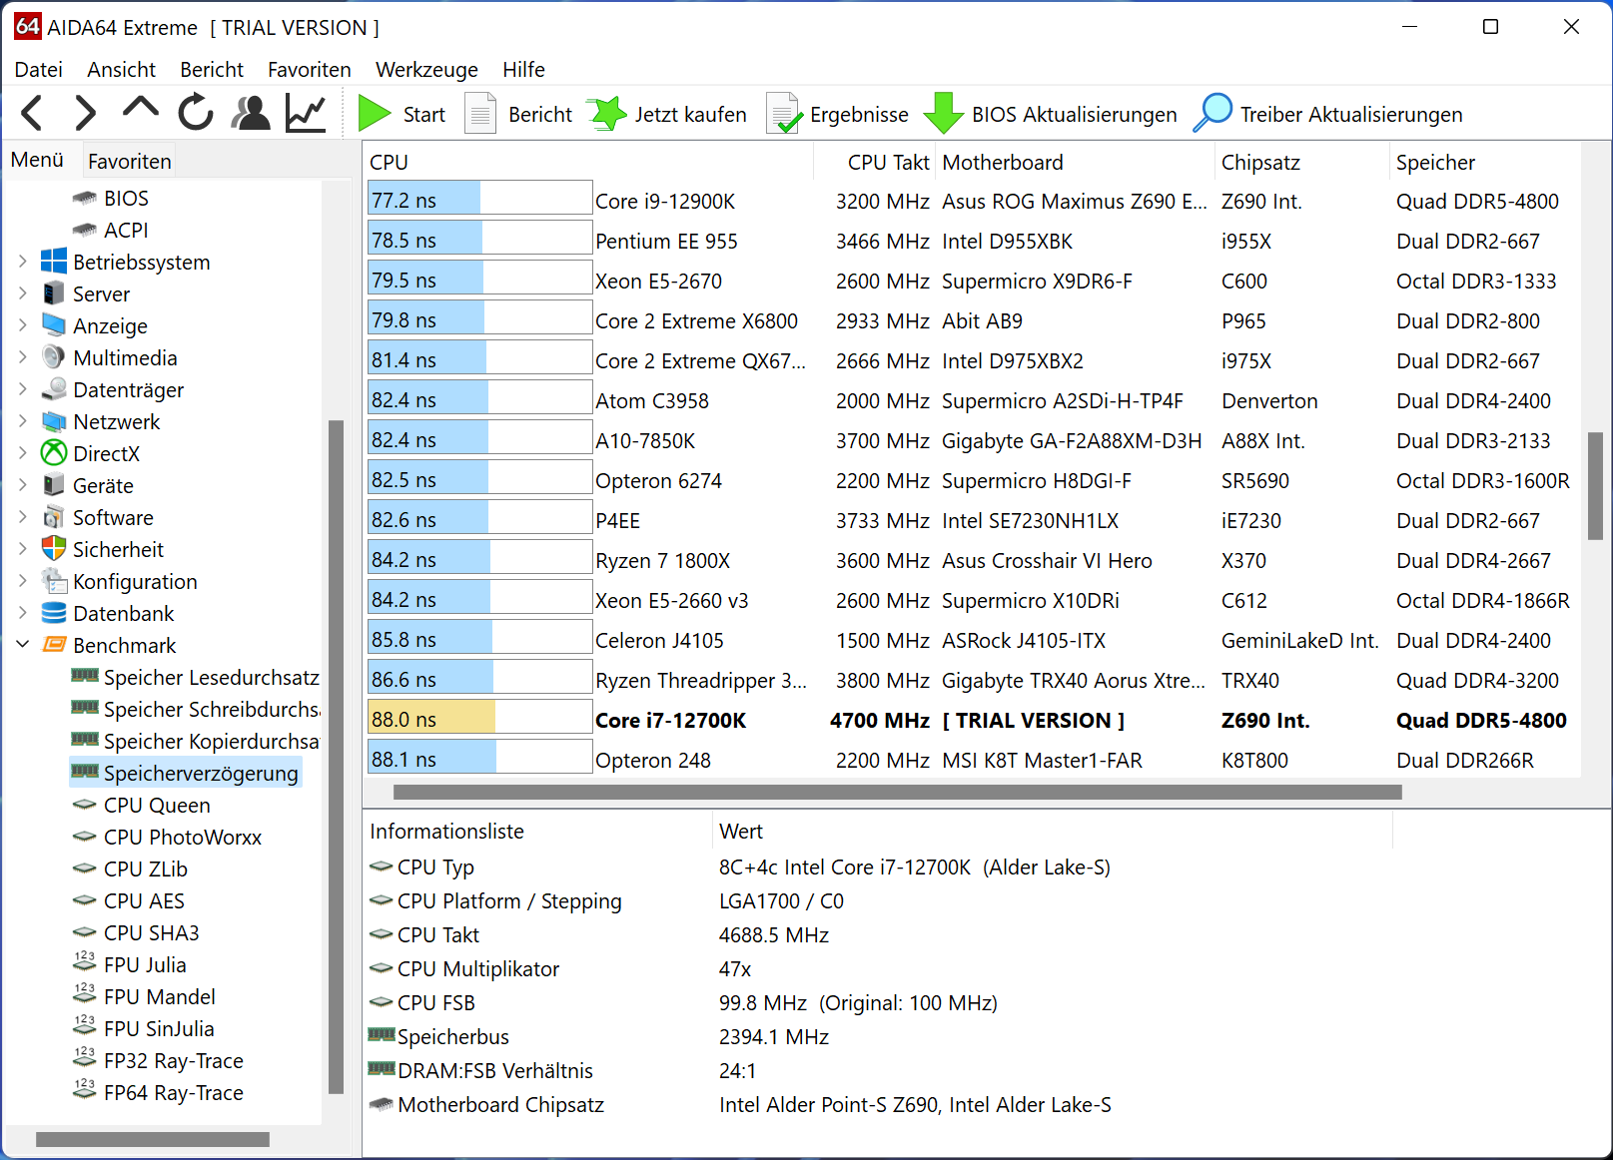1613x1160 pixels.
Task: Collapse the Benchmark section
Action: [22, 645]
